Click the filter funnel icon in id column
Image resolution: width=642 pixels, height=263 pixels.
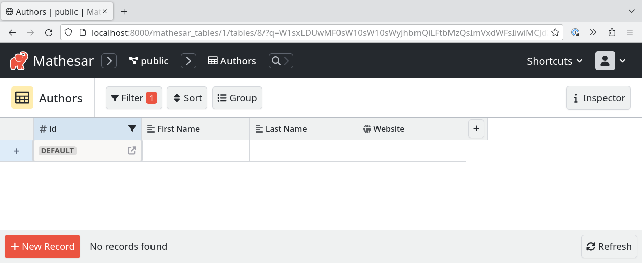click(132, 128)
